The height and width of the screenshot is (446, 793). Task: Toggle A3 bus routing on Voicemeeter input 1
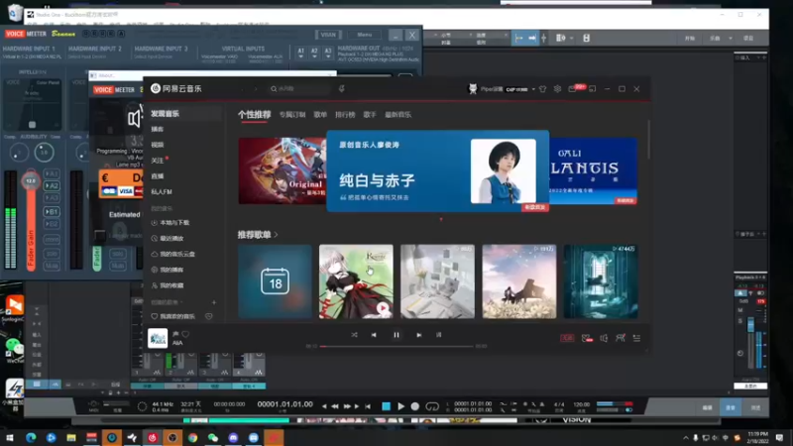pos(52,197)
